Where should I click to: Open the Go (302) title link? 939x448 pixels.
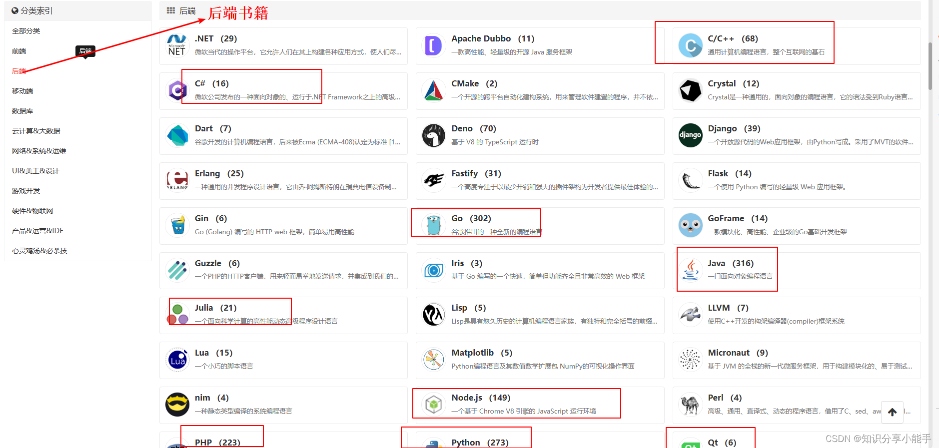[471, 218]
